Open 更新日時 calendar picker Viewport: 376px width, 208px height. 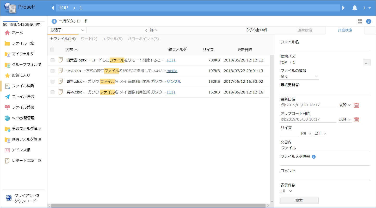356,105
